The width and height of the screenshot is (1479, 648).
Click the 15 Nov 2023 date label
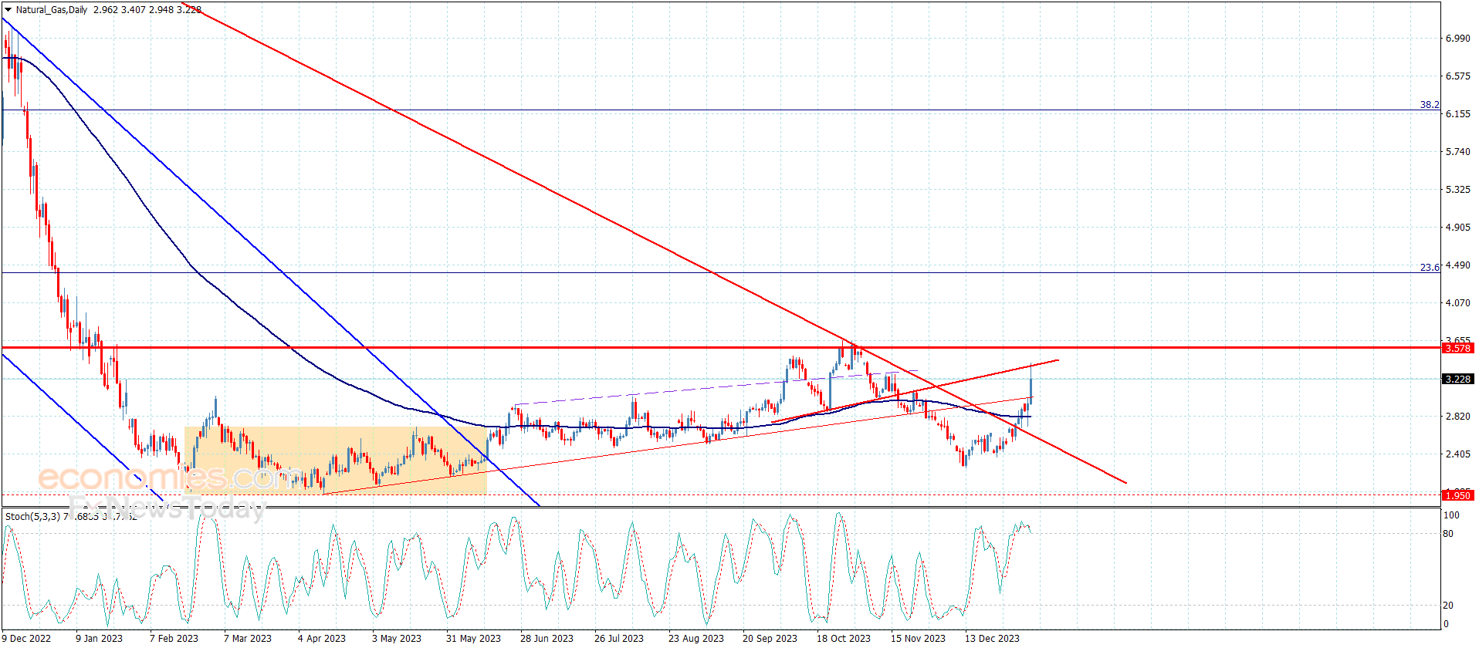[918, 638]
